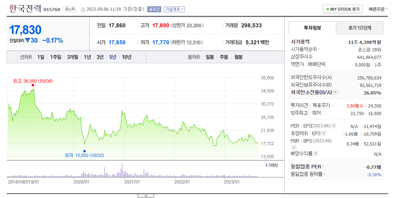This screenshot has height=198, width=393.
Task: Switch to the 호가10단계 tab
Action: [360, 28]
